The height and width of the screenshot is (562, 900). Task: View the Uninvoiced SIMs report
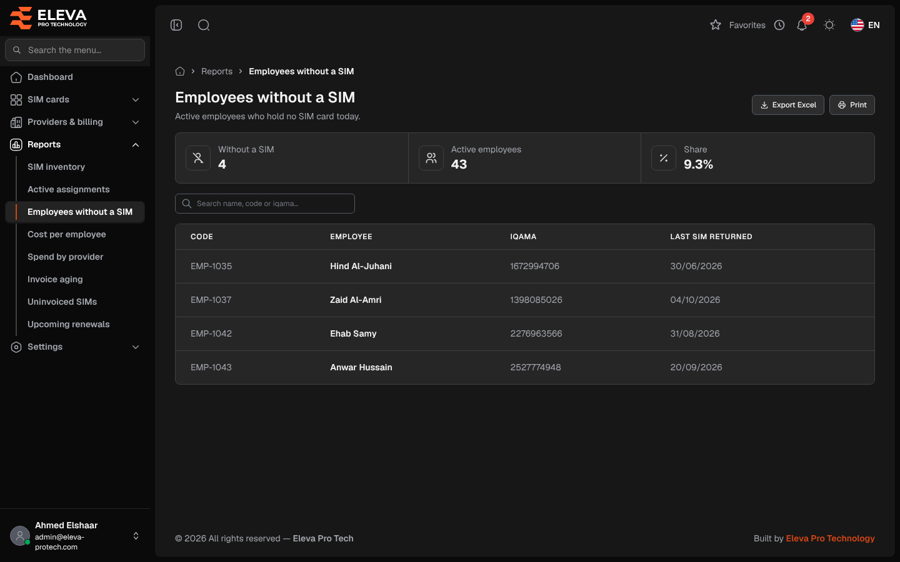point(62,302)
